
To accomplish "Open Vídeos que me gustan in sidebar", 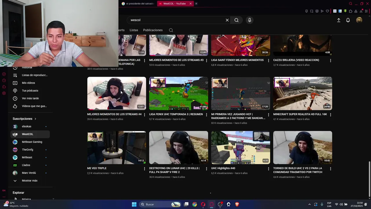I will (x=30, y=106).
